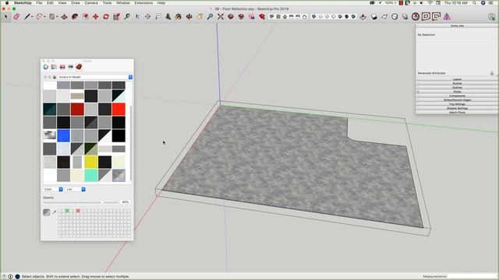Activate the Move tool with red arrows
Screen dimensions: 499x280
point(95,16)
